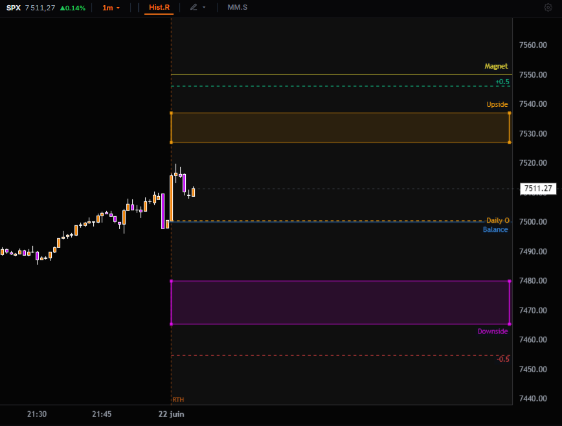
Task: Click the 22 juin date label
Action: [172, 414]
